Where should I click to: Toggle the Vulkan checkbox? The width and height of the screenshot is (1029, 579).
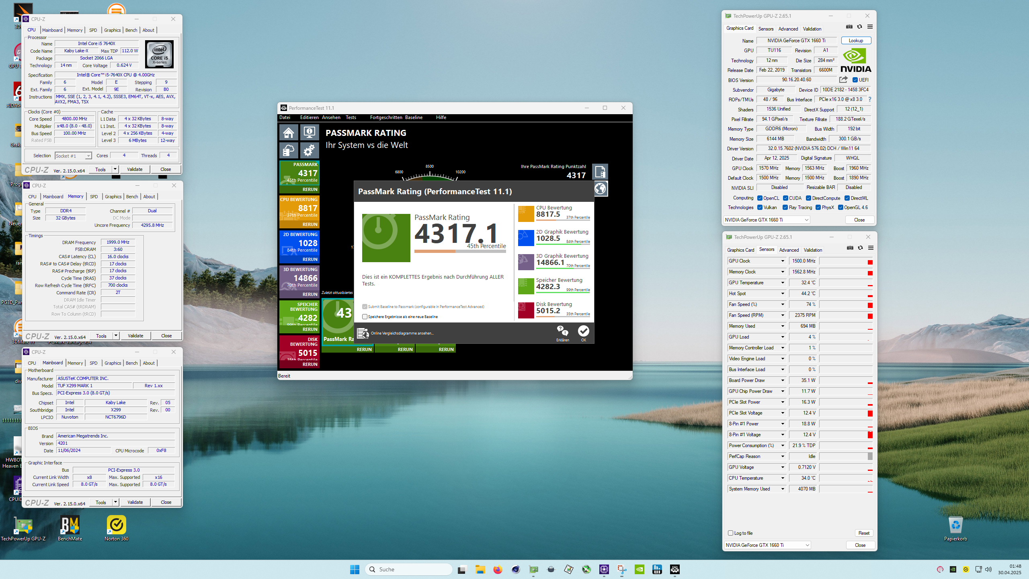click(760, 207)
